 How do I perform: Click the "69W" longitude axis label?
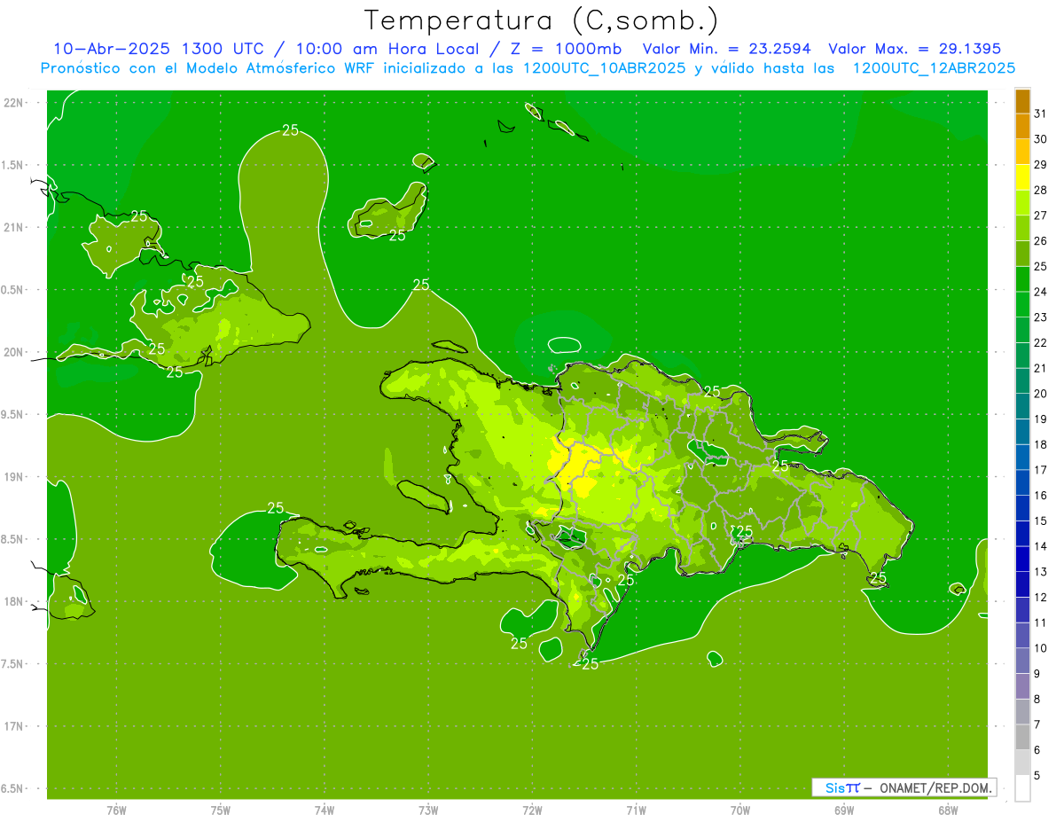(844, 810)
